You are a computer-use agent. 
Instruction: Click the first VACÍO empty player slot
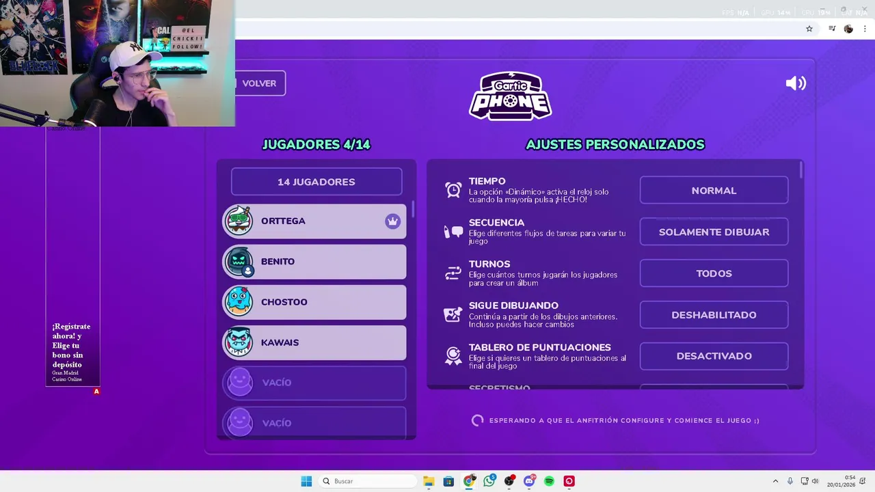[x=314, y=383]
